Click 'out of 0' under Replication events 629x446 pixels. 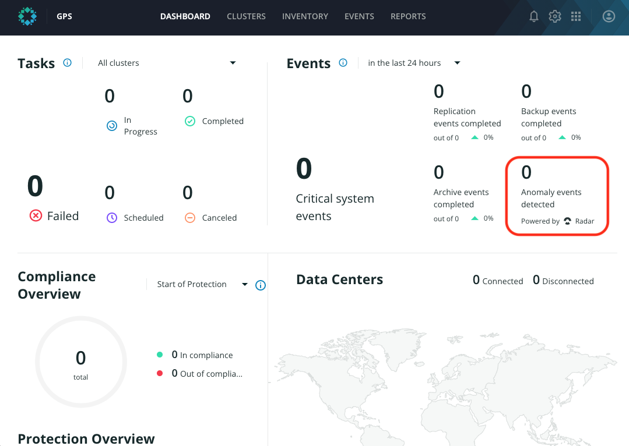tap(446, 138)
